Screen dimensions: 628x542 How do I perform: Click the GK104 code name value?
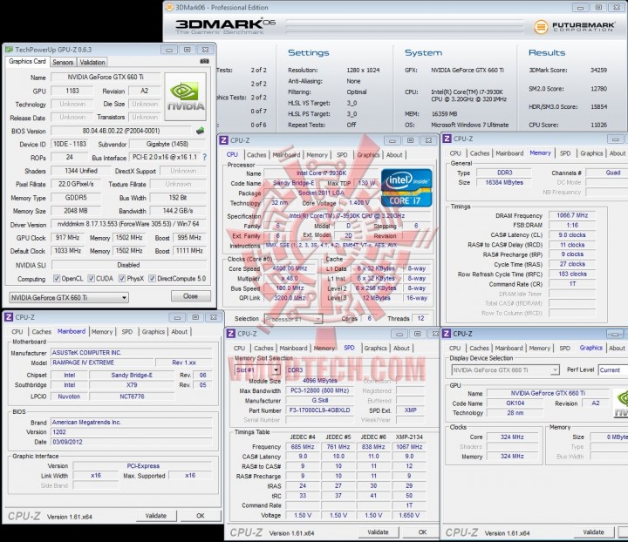click(x=515, y=403)
